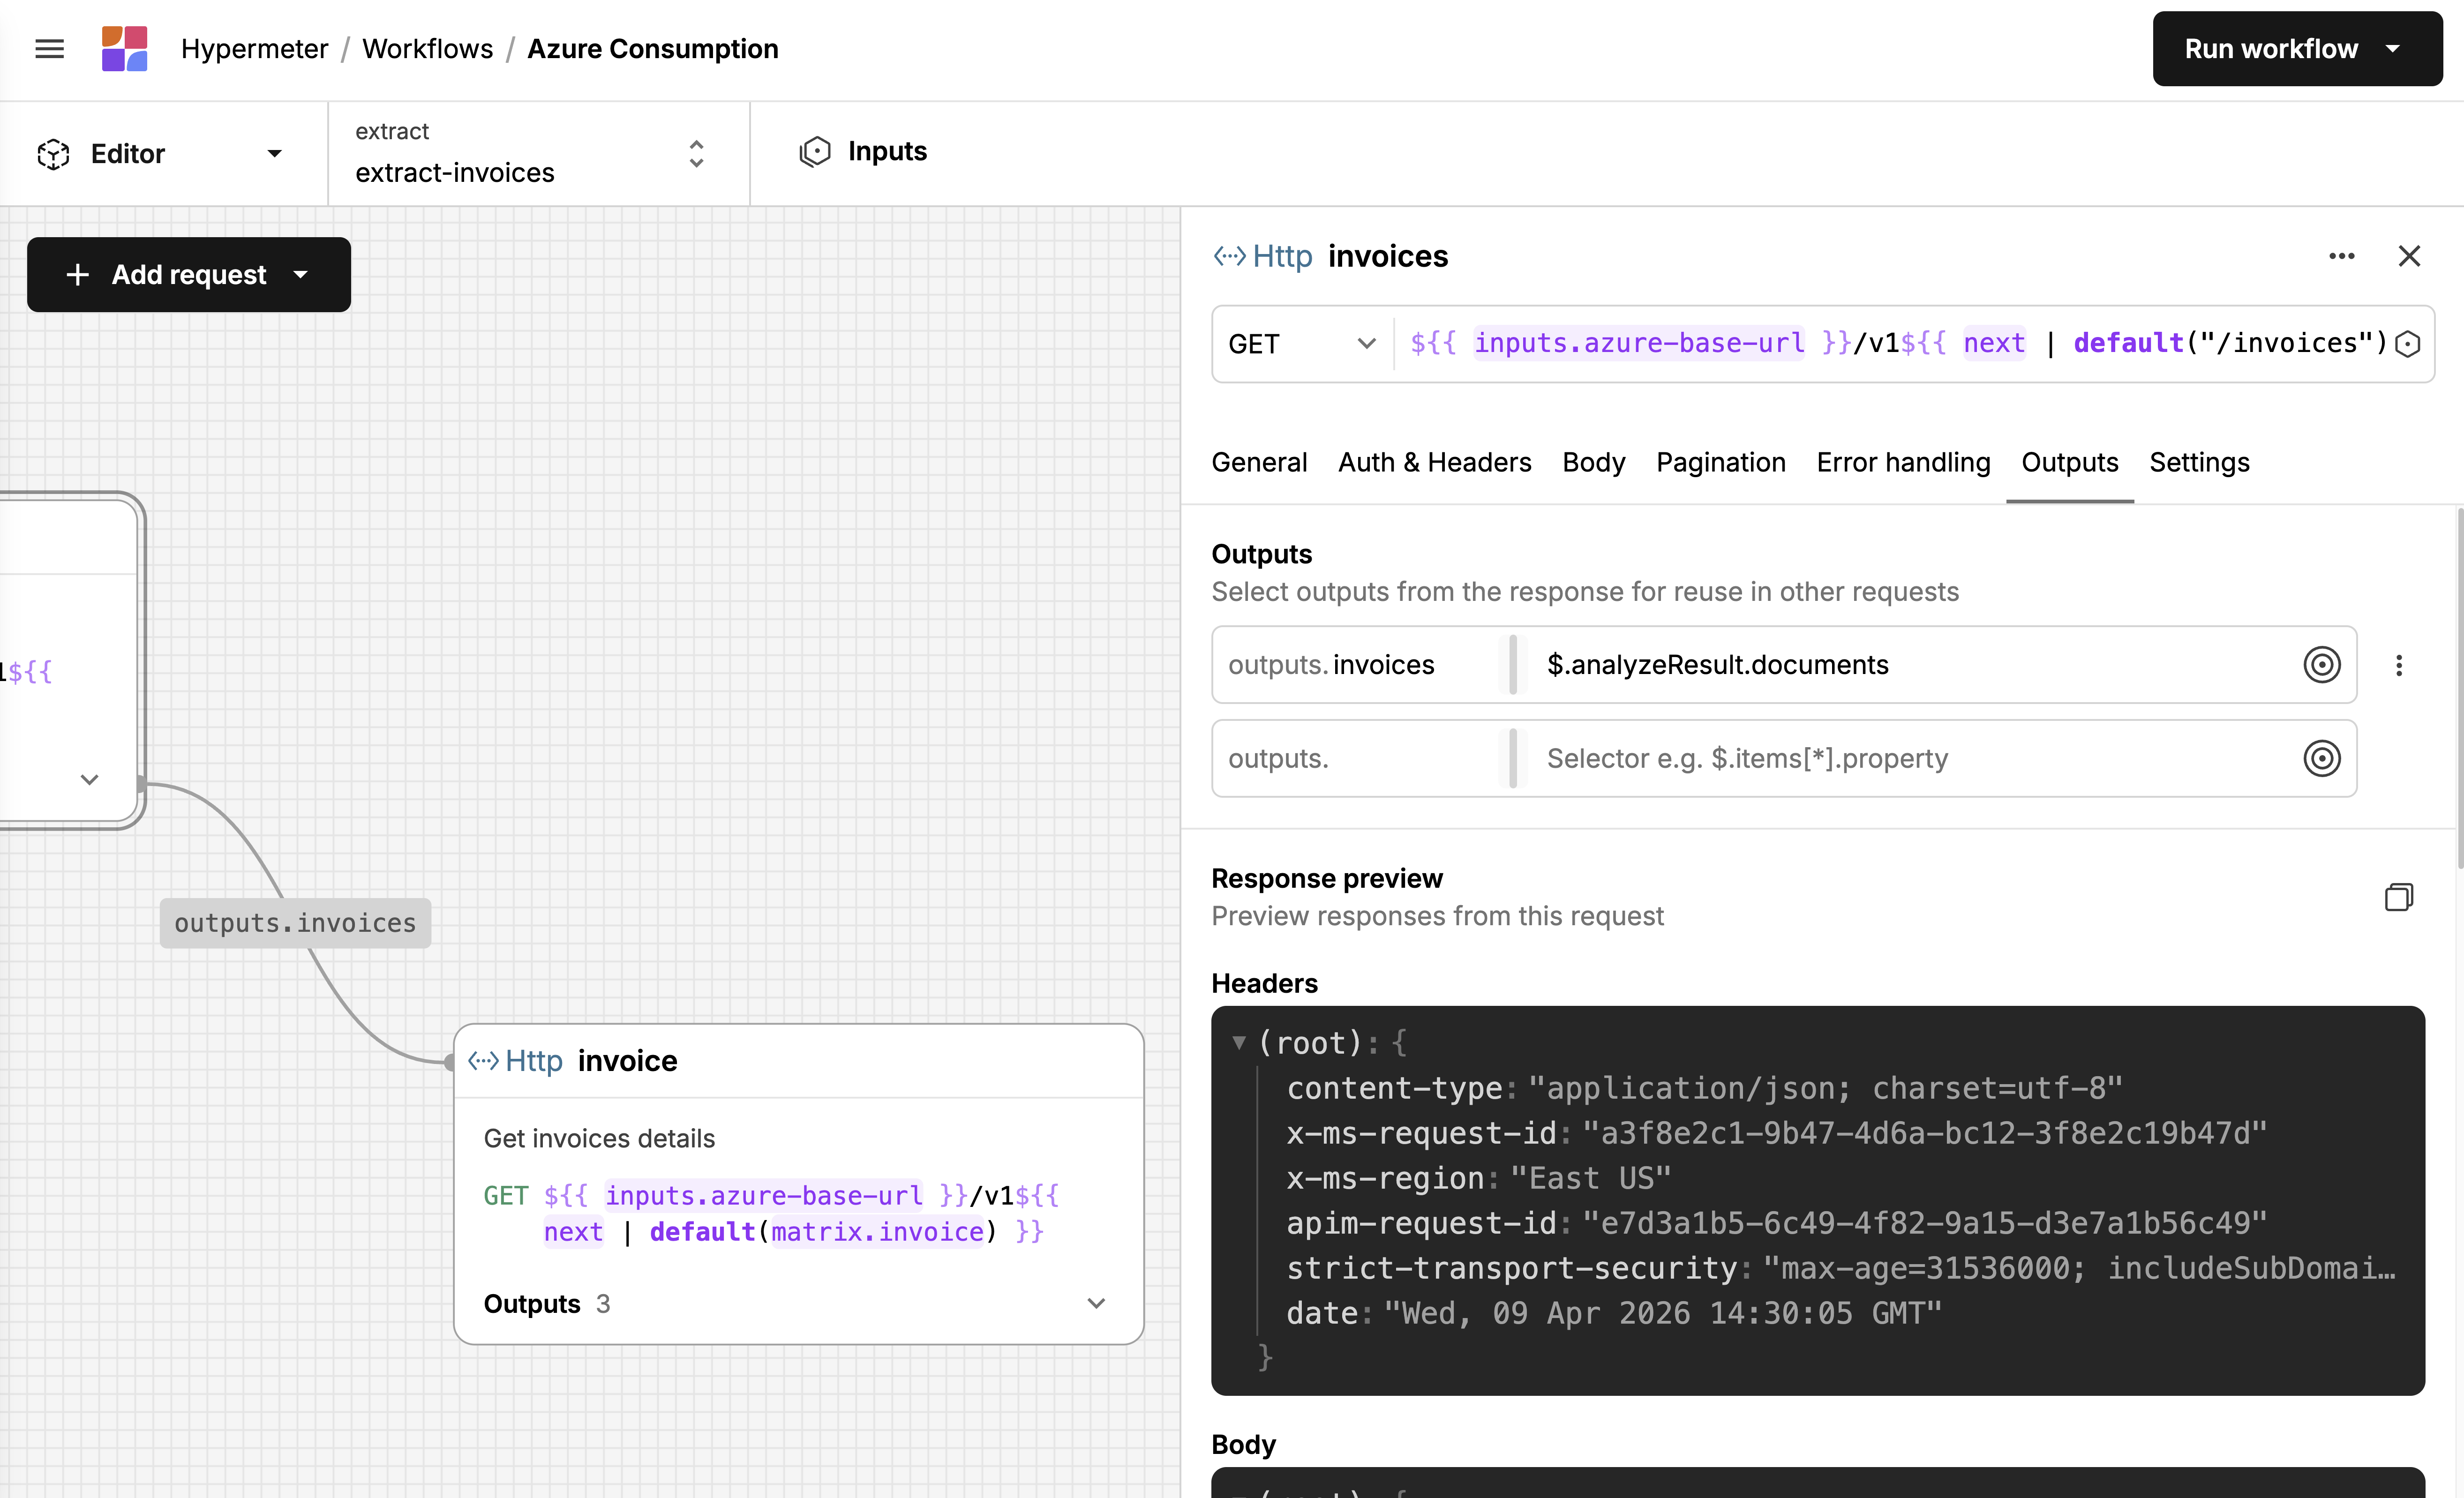Click the variable picker icon in URL field
Screen dimensions: 2464x1498
[2408, 344]
